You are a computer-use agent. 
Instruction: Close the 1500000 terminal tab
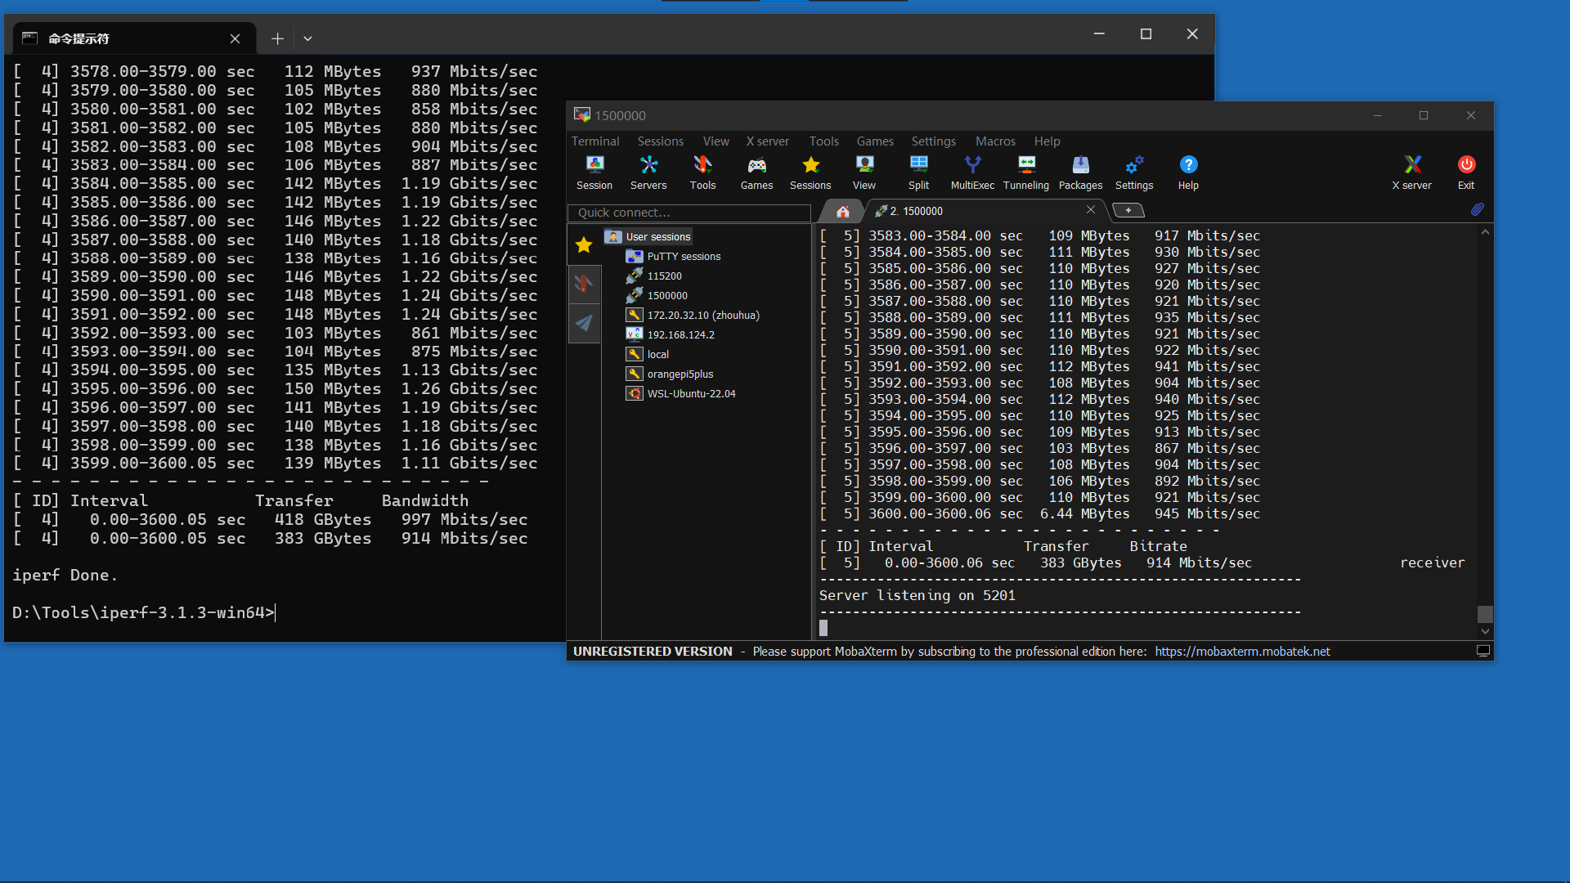point(1090,210)
